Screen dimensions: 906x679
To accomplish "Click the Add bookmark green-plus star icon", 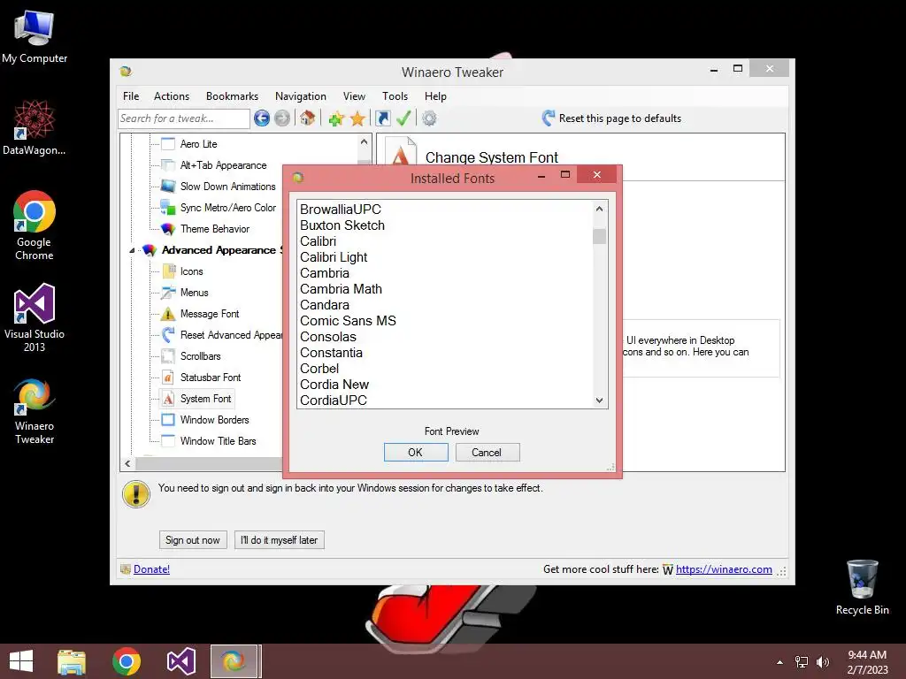I will (x=336, y=118).
